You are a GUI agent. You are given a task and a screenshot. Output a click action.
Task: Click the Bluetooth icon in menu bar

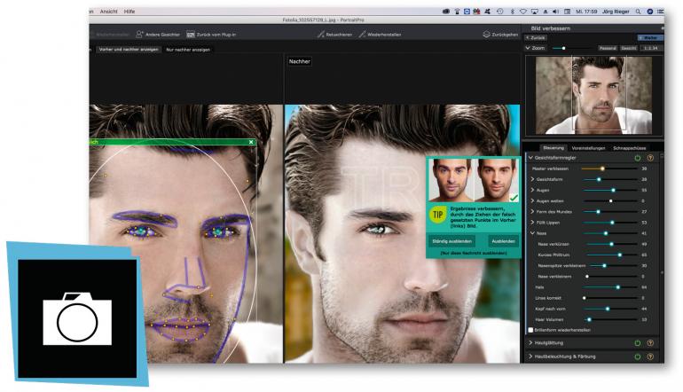pyautogui.click(x=513, y=12)
